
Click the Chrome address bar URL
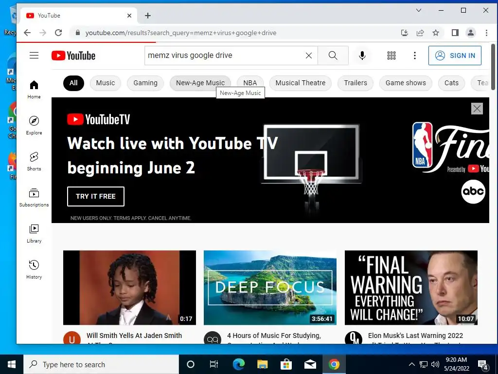(181, 33)
